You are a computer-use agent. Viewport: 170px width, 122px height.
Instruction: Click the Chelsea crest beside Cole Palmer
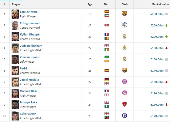124,116
